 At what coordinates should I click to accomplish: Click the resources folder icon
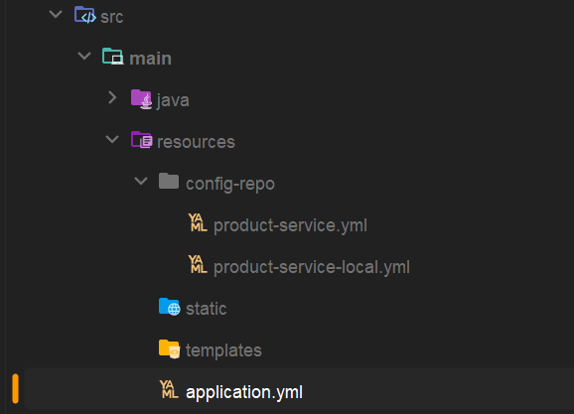(x=141, y=140)
